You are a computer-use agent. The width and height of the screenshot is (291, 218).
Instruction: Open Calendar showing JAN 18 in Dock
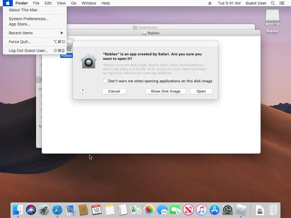click(96, 210)
